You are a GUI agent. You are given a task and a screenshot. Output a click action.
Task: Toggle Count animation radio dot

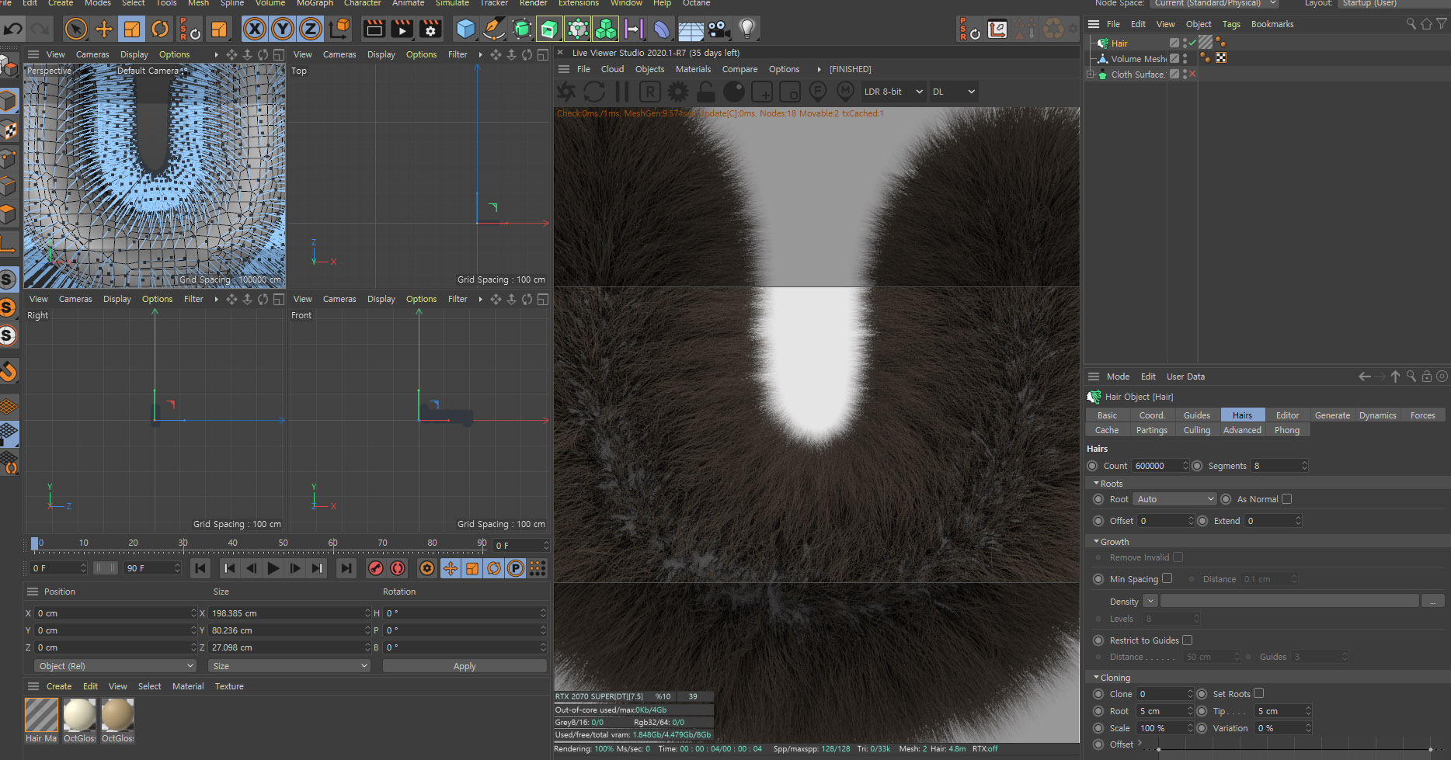pyautogui.click(x=1092, y=466)
